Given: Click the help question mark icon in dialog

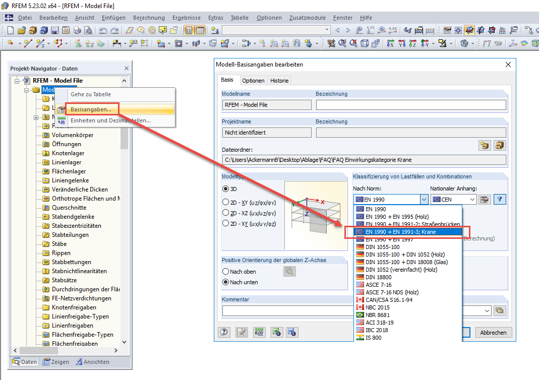Looking at the screenshot, I should coord(224,332).
